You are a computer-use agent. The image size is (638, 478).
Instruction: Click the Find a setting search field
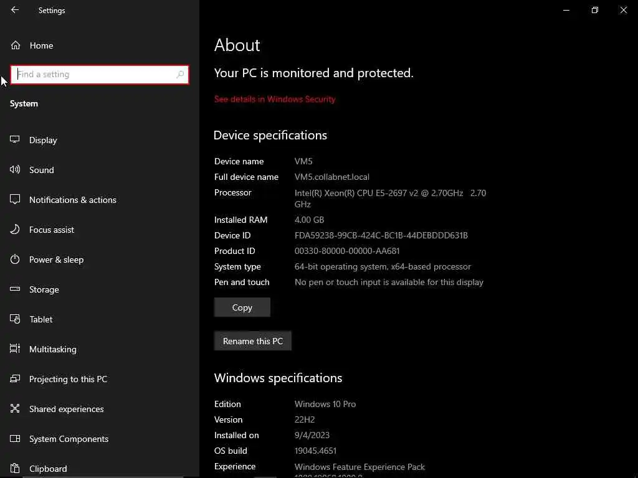tap(100, 75)
